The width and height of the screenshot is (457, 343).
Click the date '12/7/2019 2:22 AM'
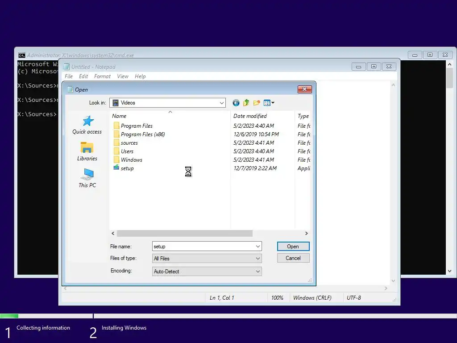(255, 168)
